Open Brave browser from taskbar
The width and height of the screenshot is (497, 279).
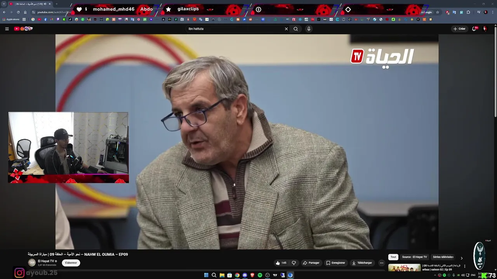[252, 275]
